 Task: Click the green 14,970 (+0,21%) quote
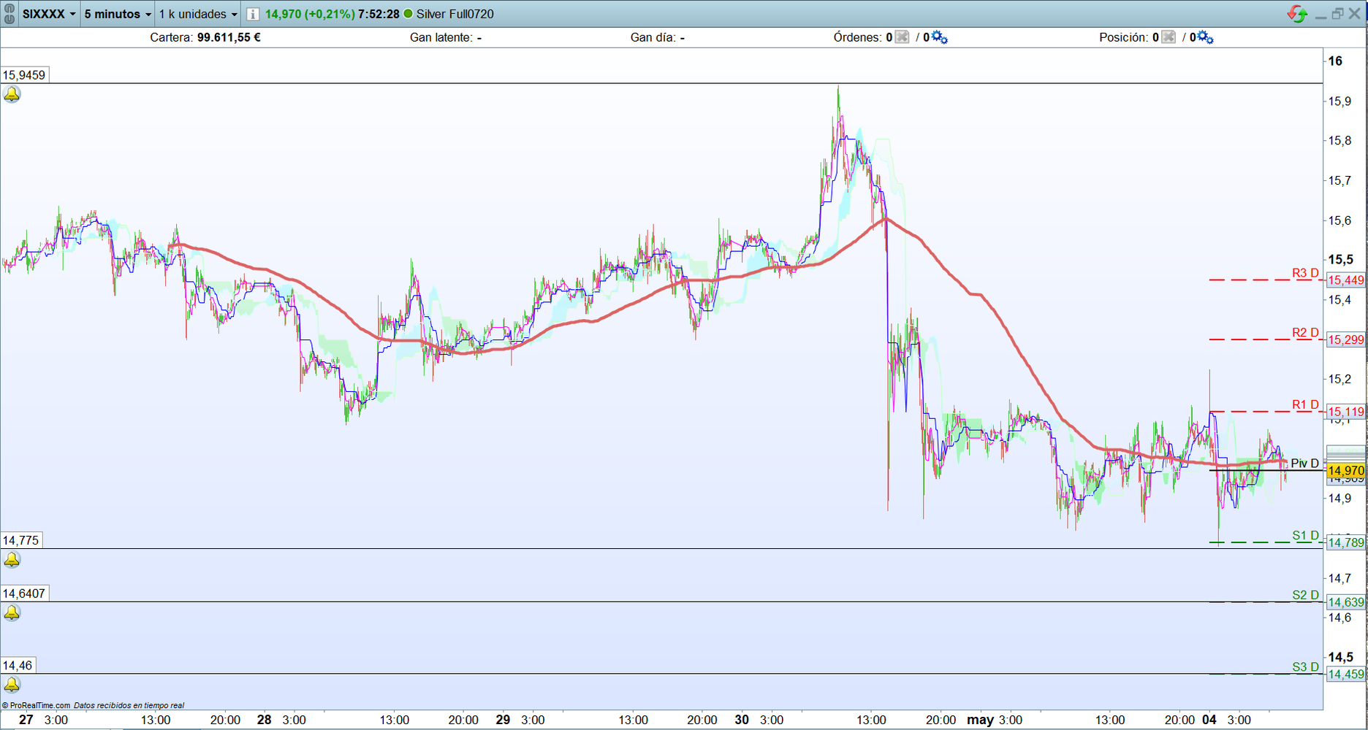(x=310, y=14)
